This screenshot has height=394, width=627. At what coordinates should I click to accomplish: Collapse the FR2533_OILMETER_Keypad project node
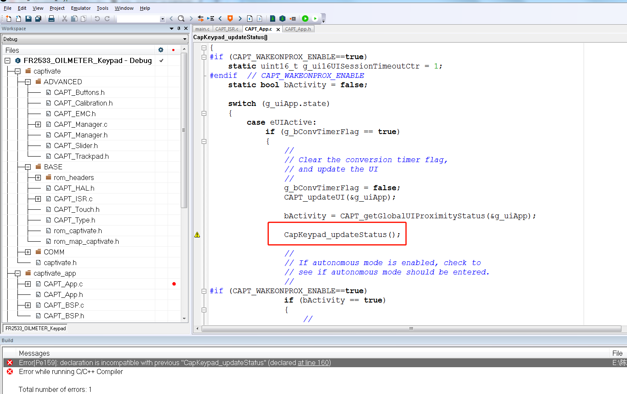(8, 60)
